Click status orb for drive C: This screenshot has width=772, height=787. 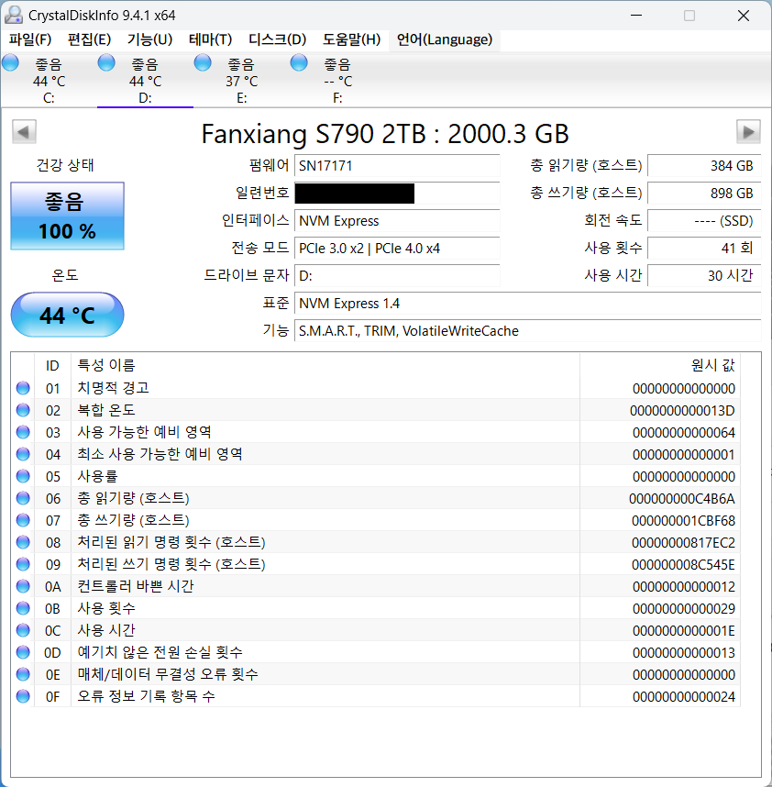[10, 63]
